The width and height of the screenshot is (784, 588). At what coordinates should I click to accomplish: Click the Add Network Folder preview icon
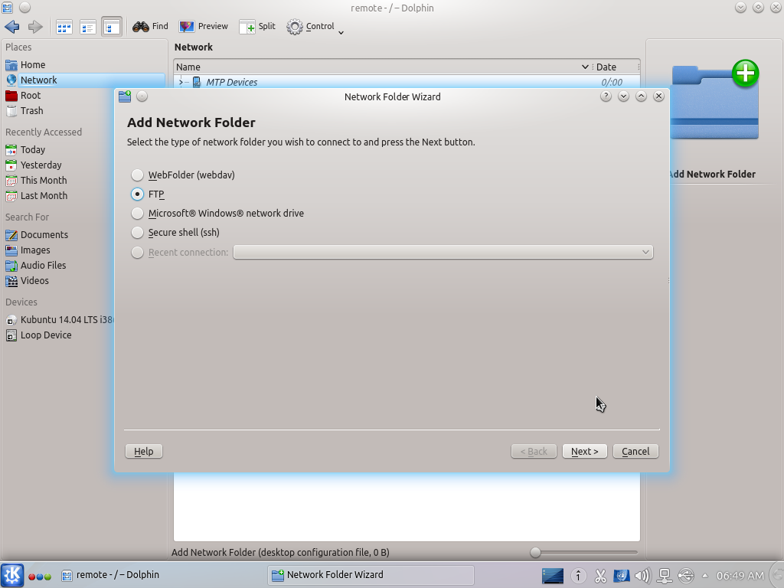tap(714, 100)
